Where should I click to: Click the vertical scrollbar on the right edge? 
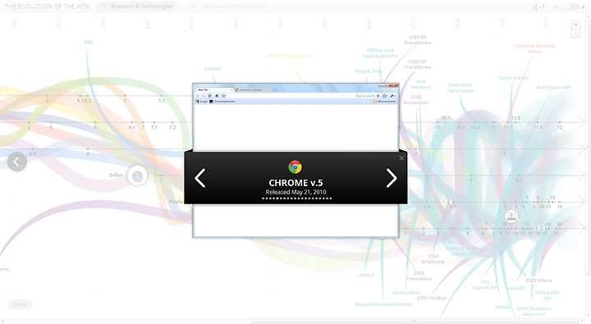pyautogui.click(x=588, y=147)
